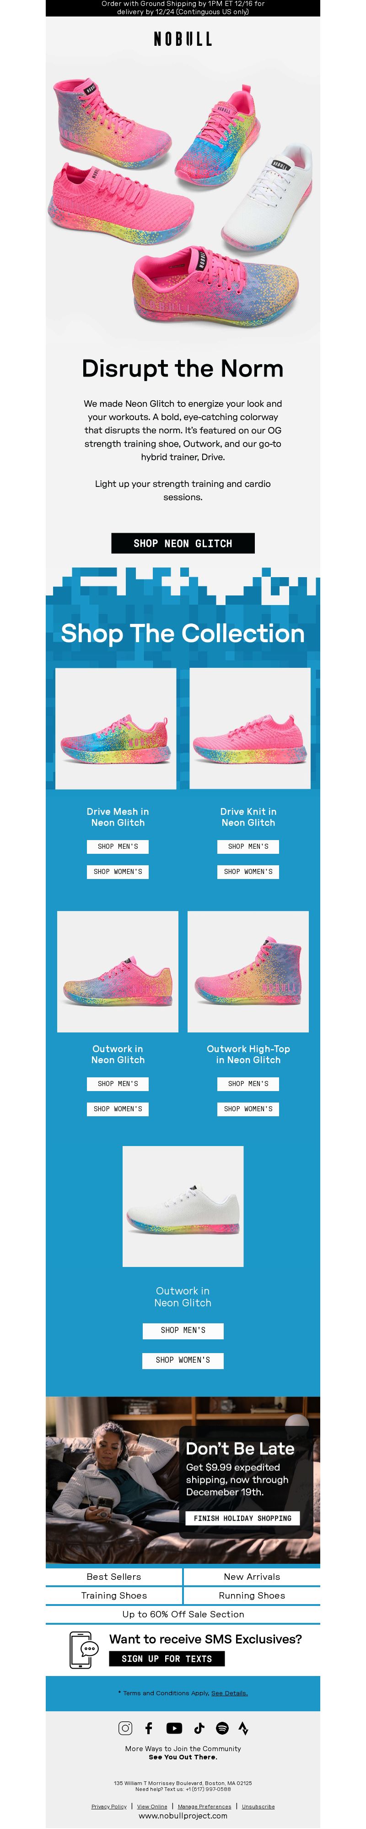
Task: Open the Unsubscribe link
Action: [x=258, y=1806]
